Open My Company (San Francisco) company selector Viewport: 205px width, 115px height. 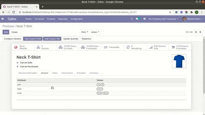point(163,19)
